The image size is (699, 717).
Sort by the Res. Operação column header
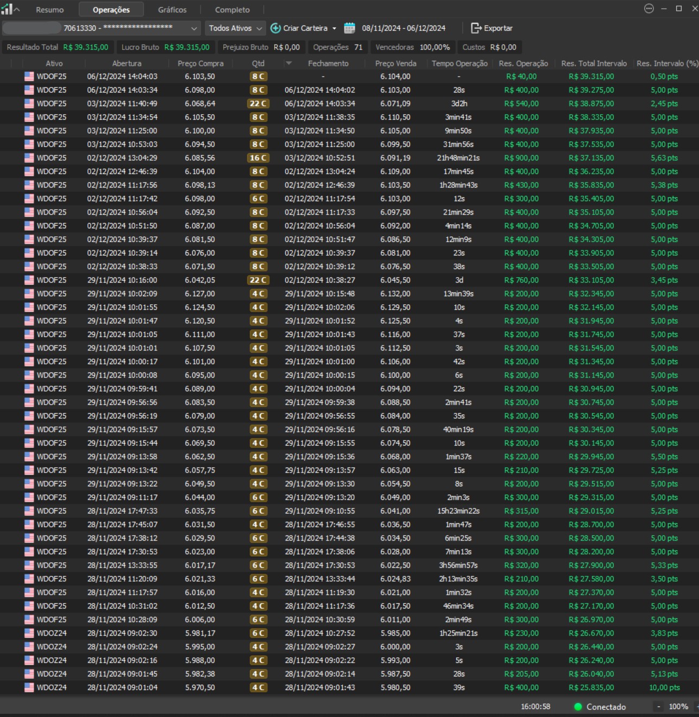coord(523,64)
